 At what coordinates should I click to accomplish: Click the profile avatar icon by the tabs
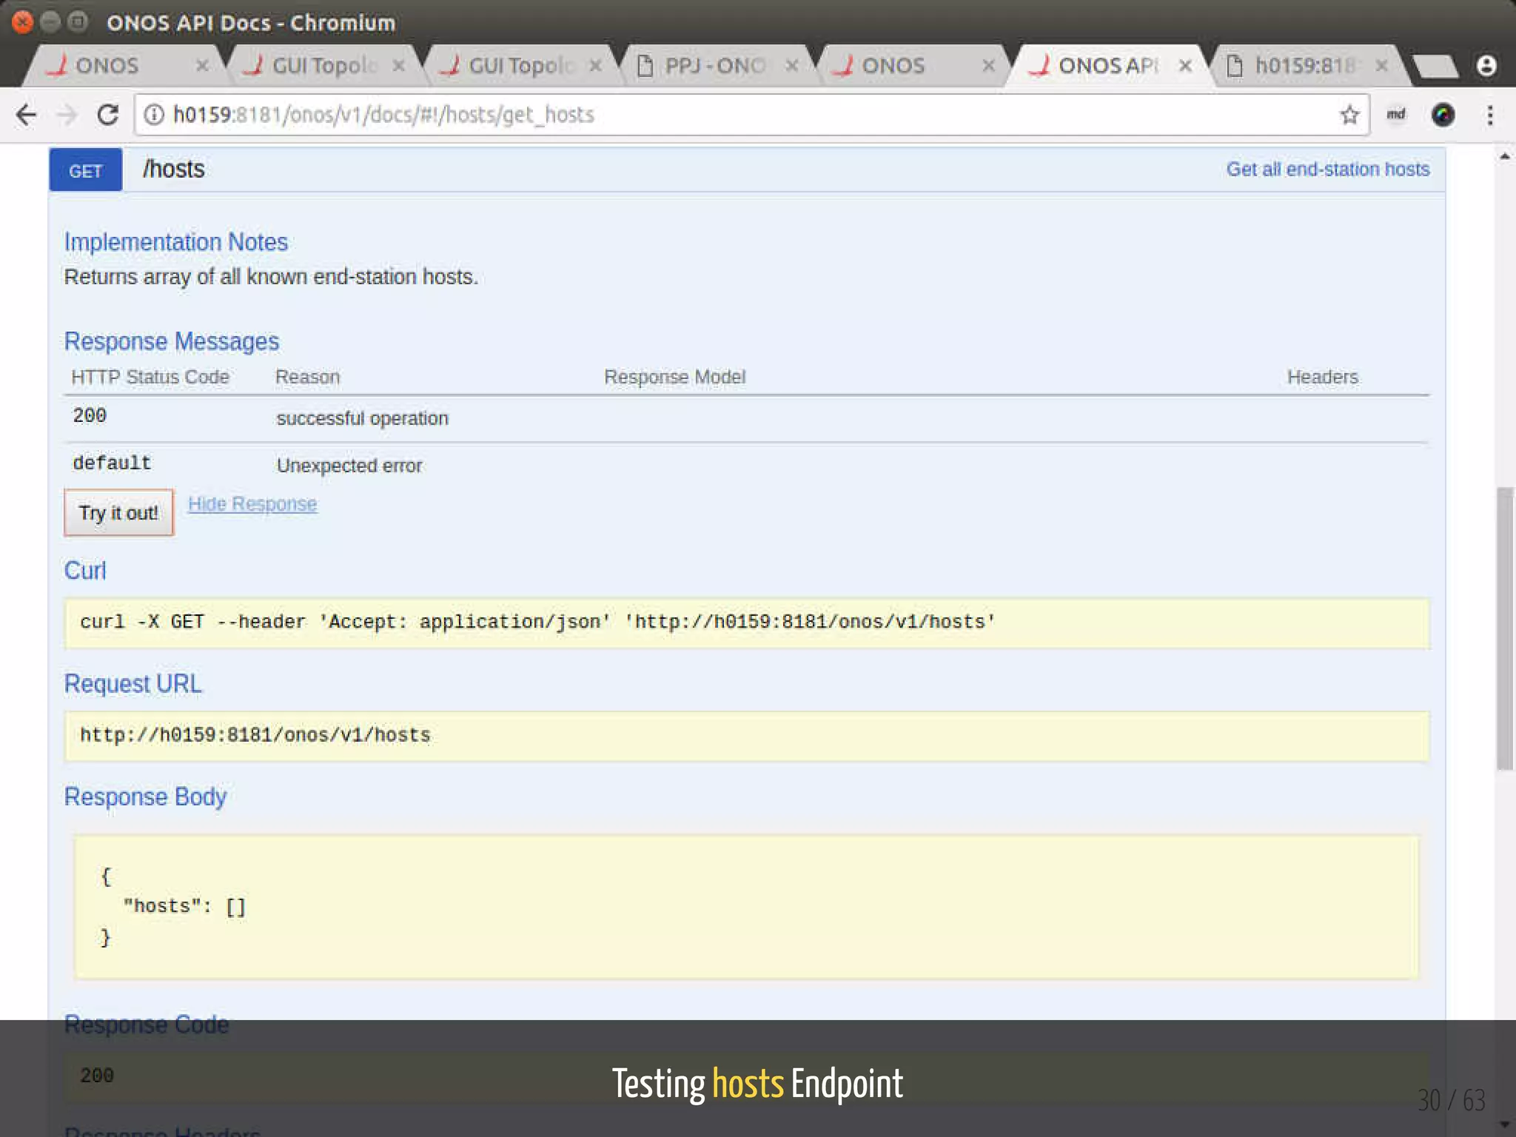pyautogui.click(x=1486, y=66)
